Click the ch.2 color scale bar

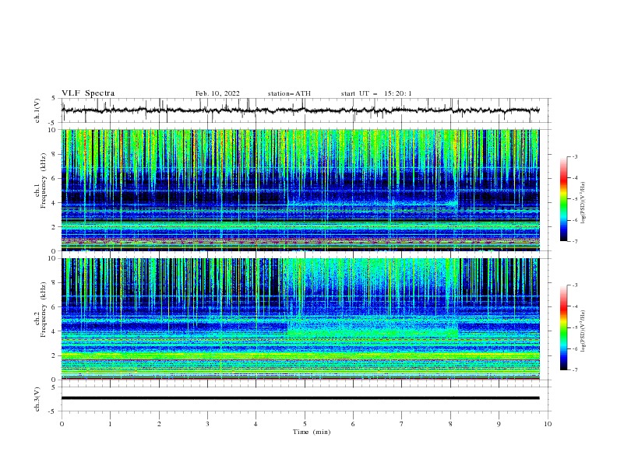click(x=563, y=327)
